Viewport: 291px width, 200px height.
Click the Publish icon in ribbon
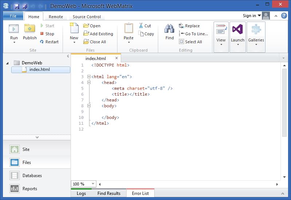click(x=29, y=29)
